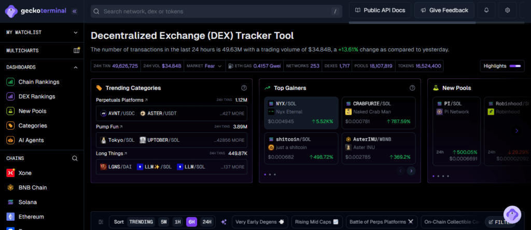The height and width of the screenshot is (230, 531).
Task: Click the Give Feedback button
Action: pyautogui.click(x=444, y=10)
